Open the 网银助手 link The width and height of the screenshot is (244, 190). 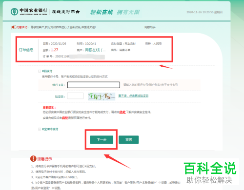(x=150, y=27)
